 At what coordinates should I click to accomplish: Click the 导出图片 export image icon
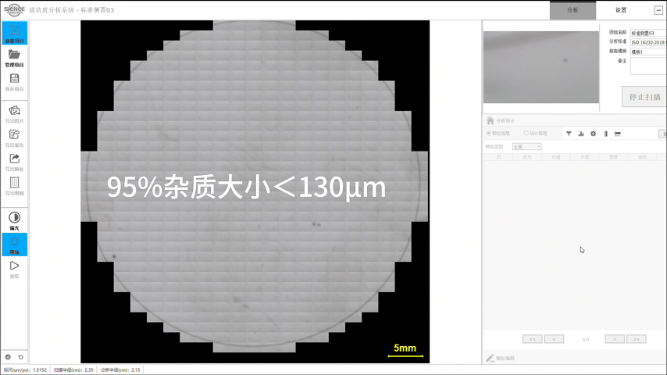click(14, 111)
